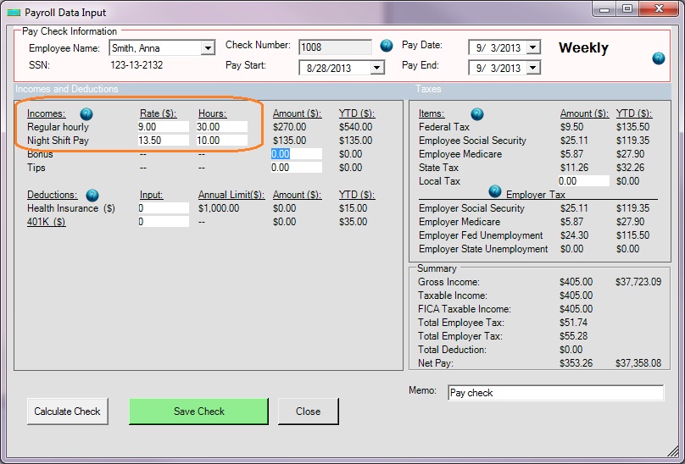Focus the Memo text field

(554, 393)
